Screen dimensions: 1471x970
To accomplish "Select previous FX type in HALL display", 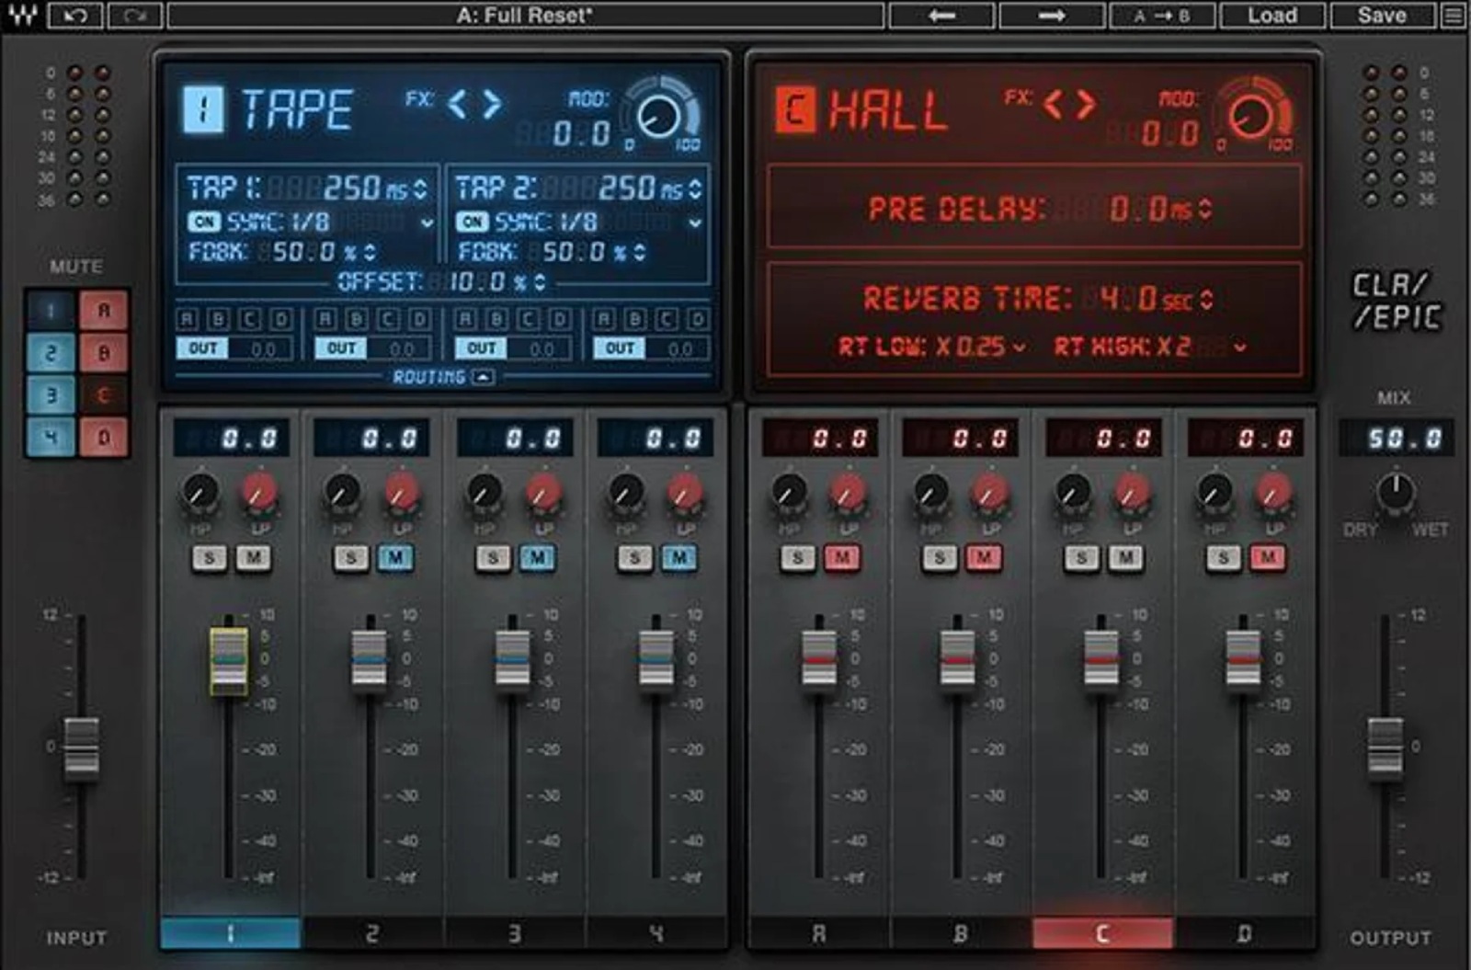I will [1054, 104].
